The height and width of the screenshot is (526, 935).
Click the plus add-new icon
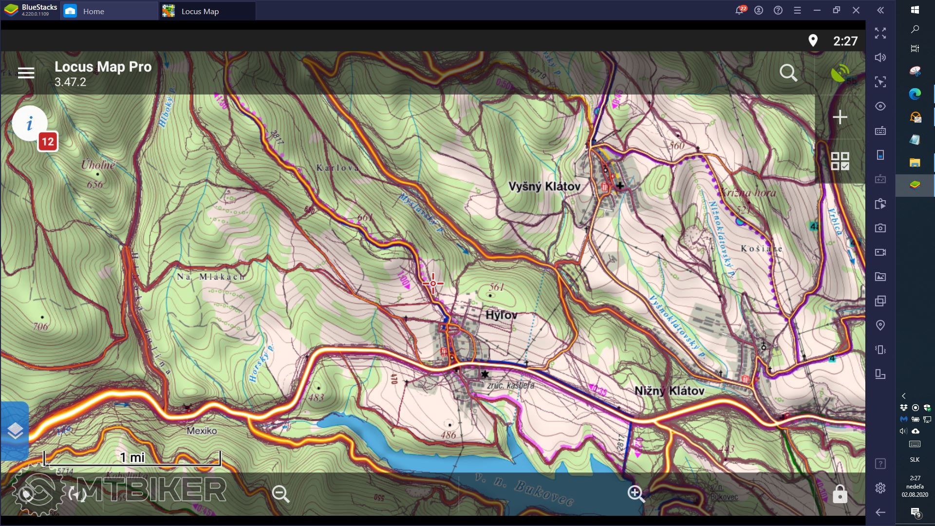coord(840,117)
